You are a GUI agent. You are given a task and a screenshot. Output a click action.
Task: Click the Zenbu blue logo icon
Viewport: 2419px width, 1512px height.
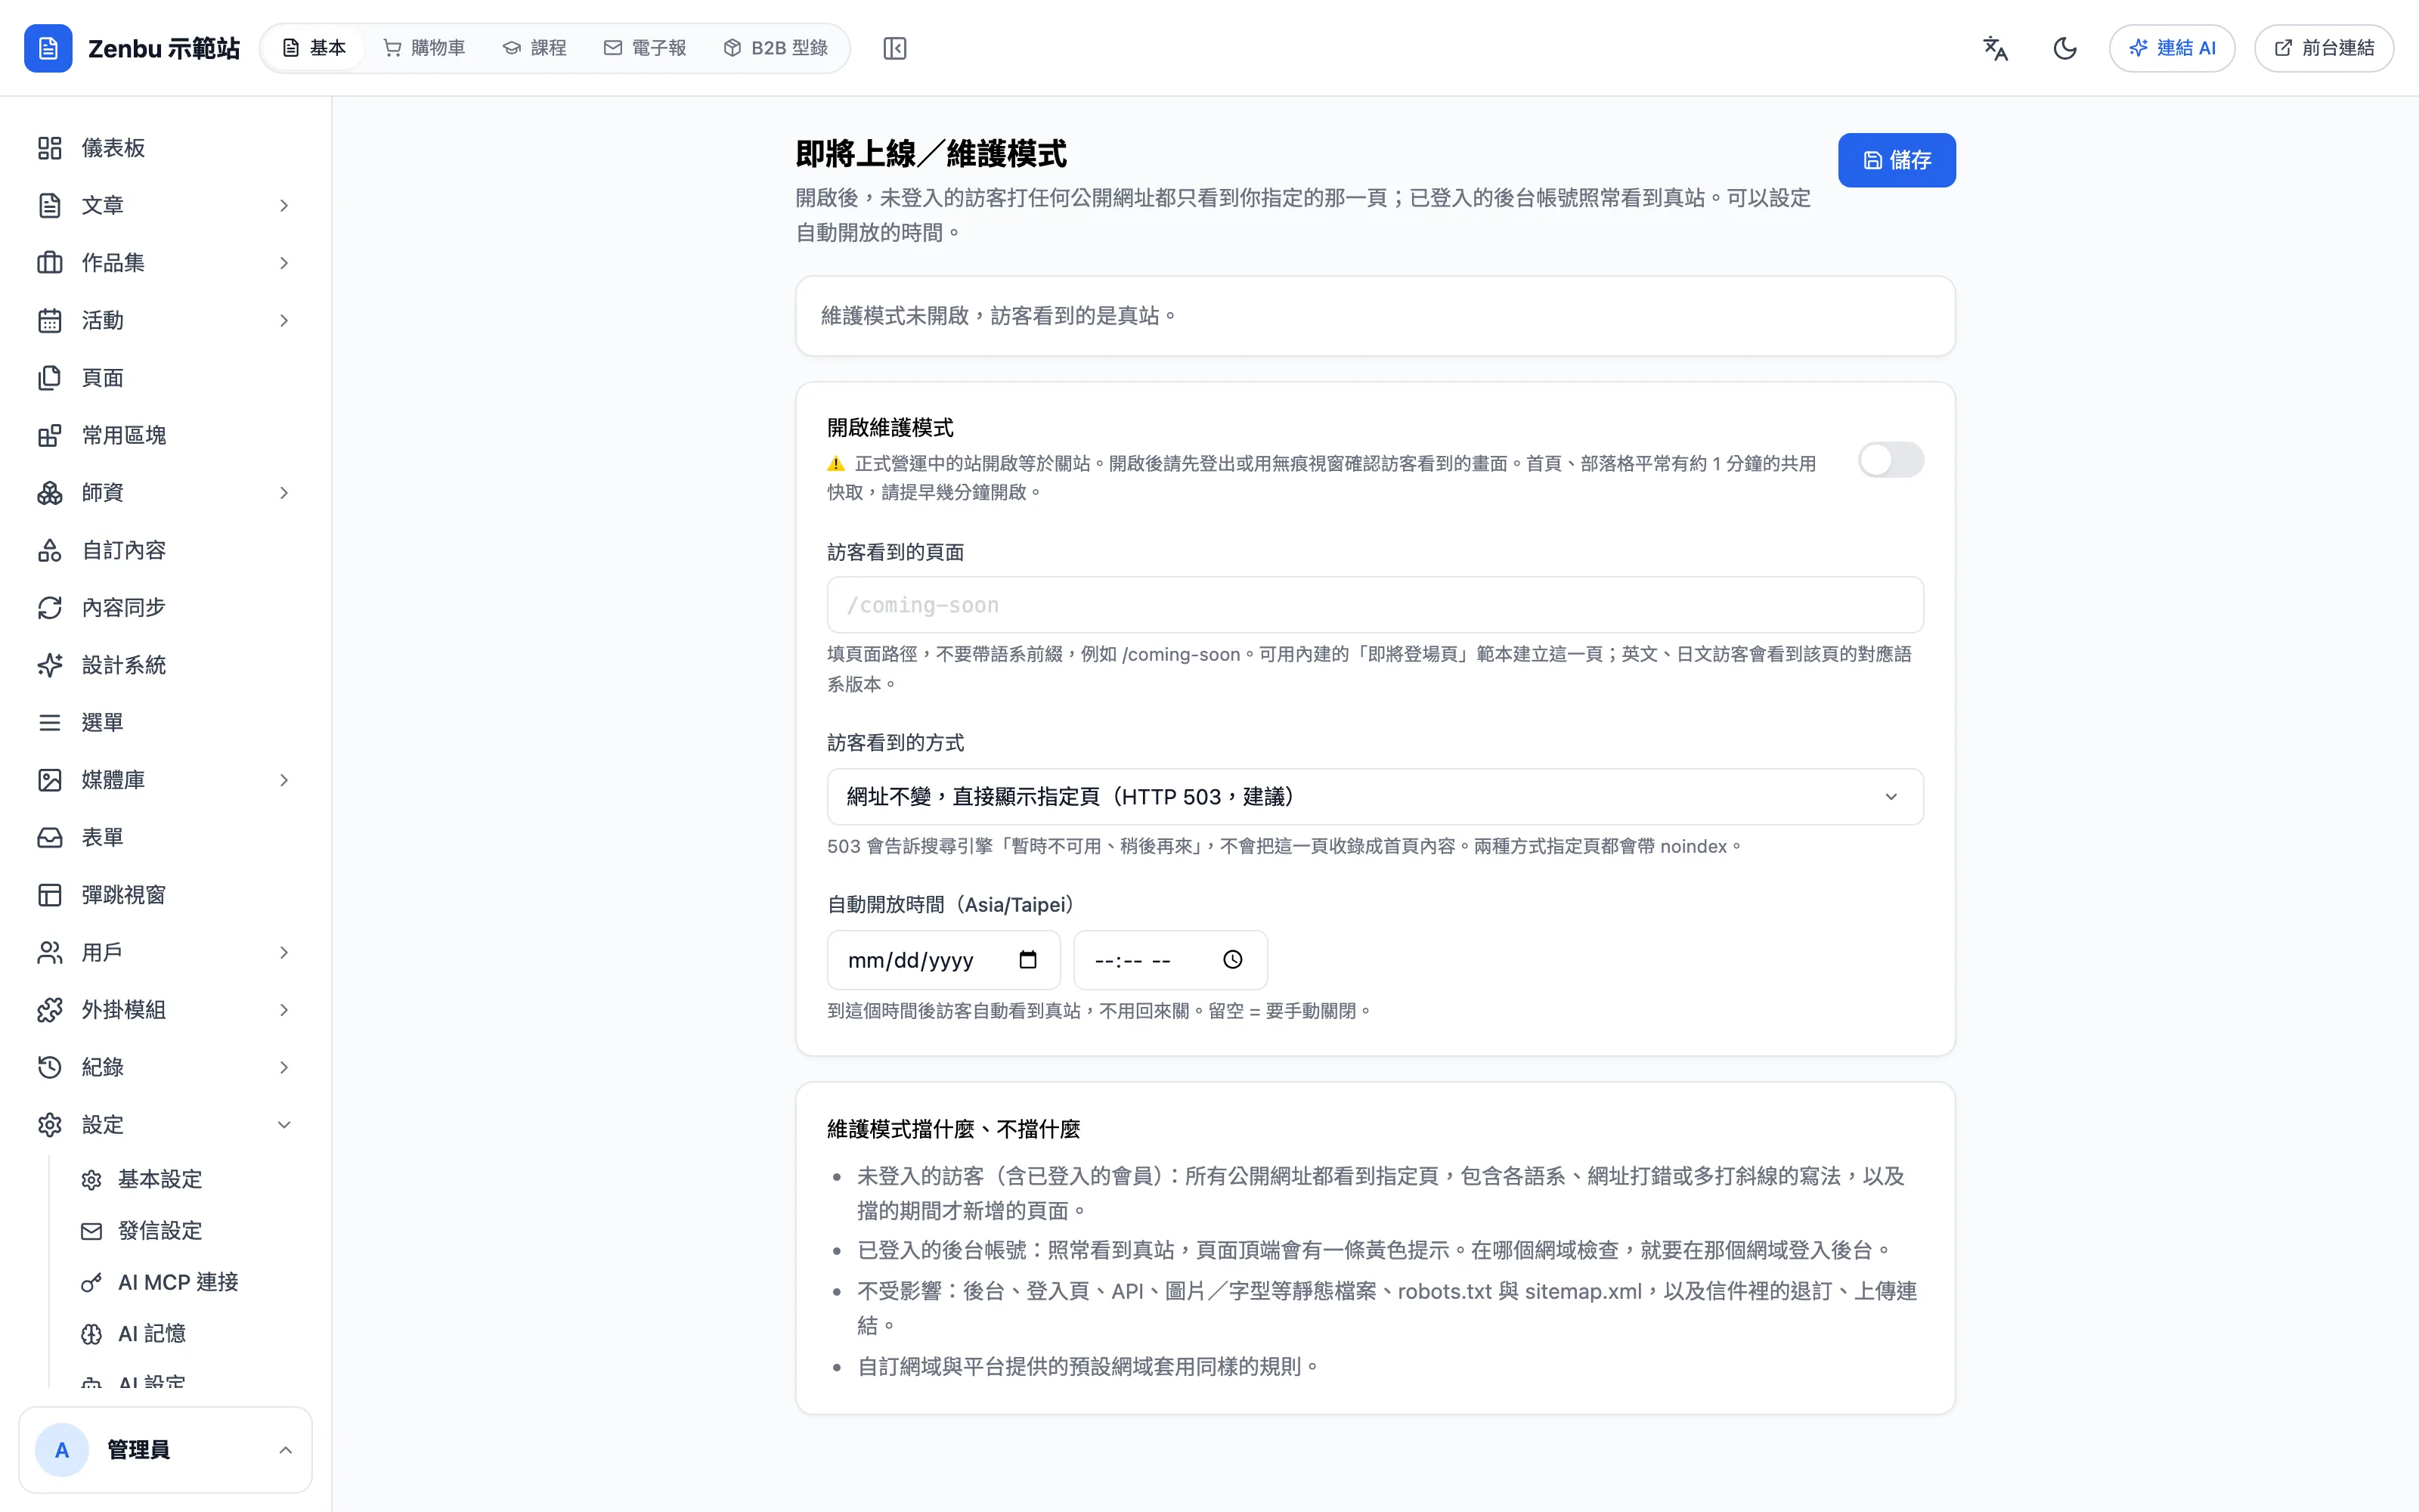click(x=48, y=48)
